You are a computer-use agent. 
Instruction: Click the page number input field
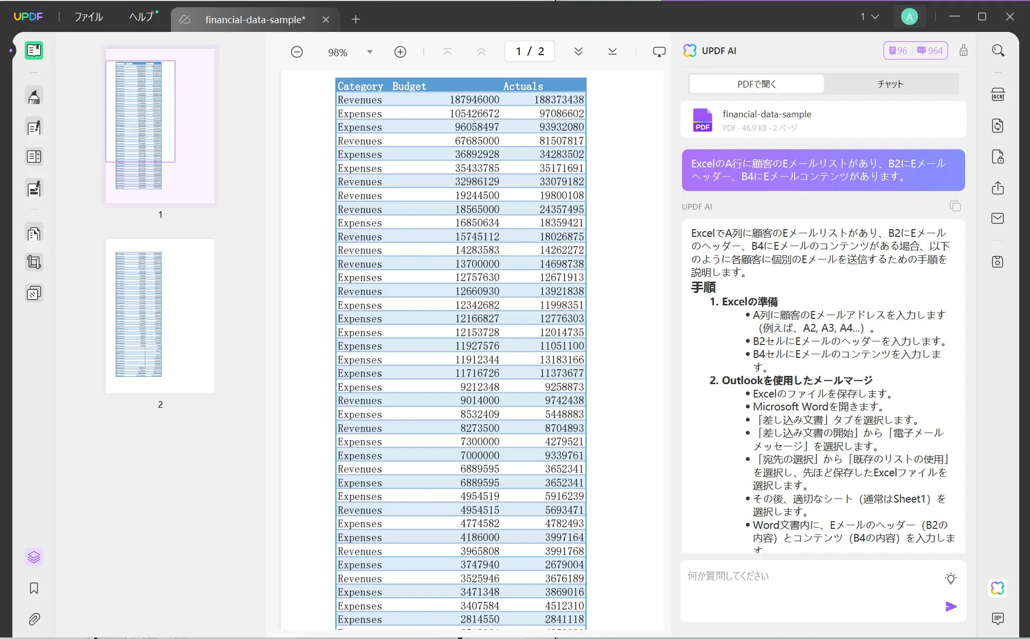530,51
